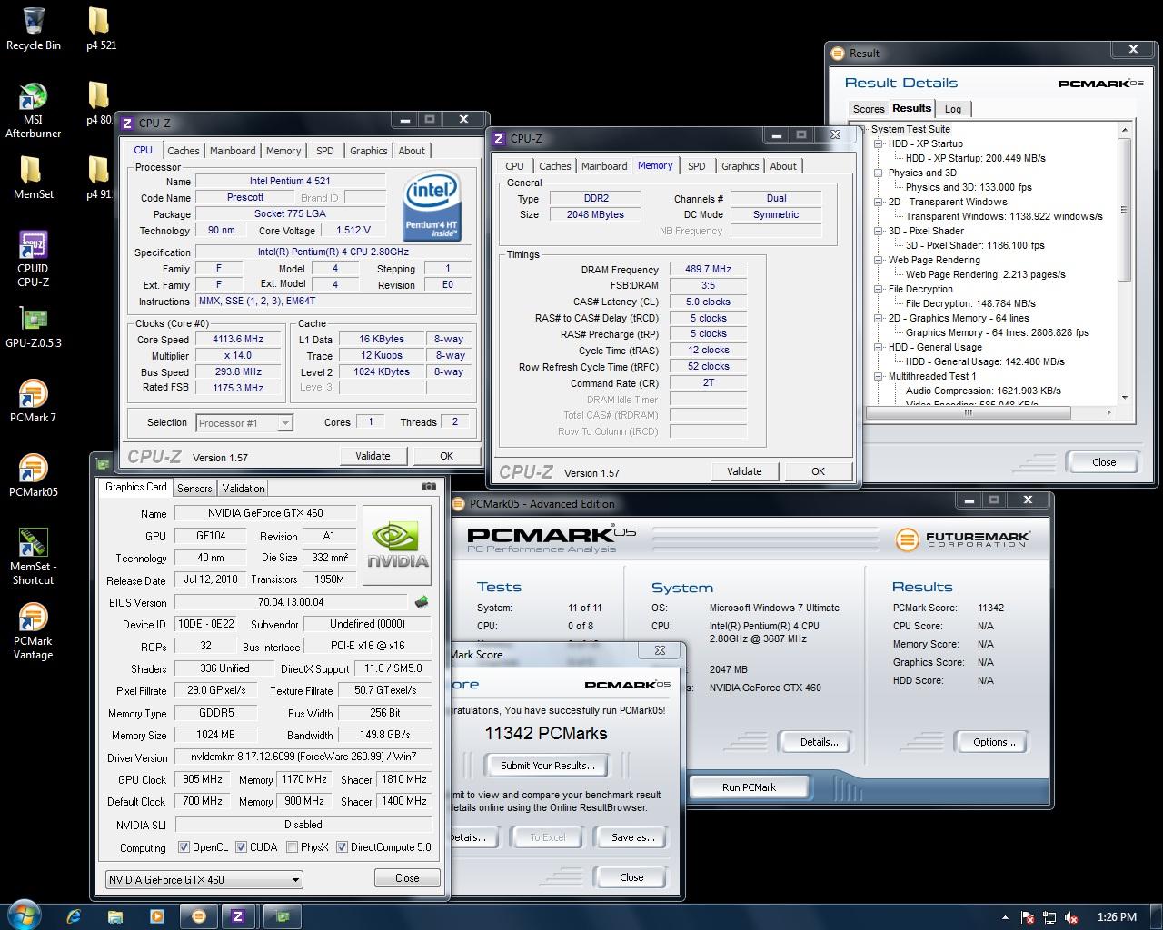Image resolution: width=1163 pixels, height=930 pixels.
Task: Click the scroll down arrow in Result tree
Action: tap(1124, 398)
